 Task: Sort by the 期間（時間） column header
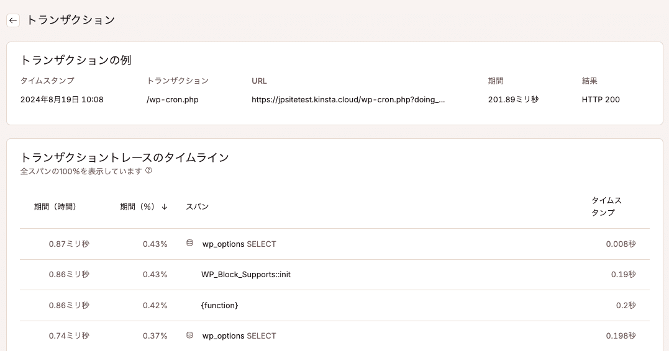coord(55,207)
